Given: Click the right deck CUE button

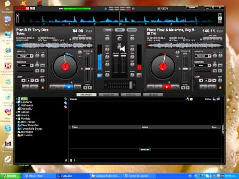Looking at the screenshot, I should pos(151,87).
